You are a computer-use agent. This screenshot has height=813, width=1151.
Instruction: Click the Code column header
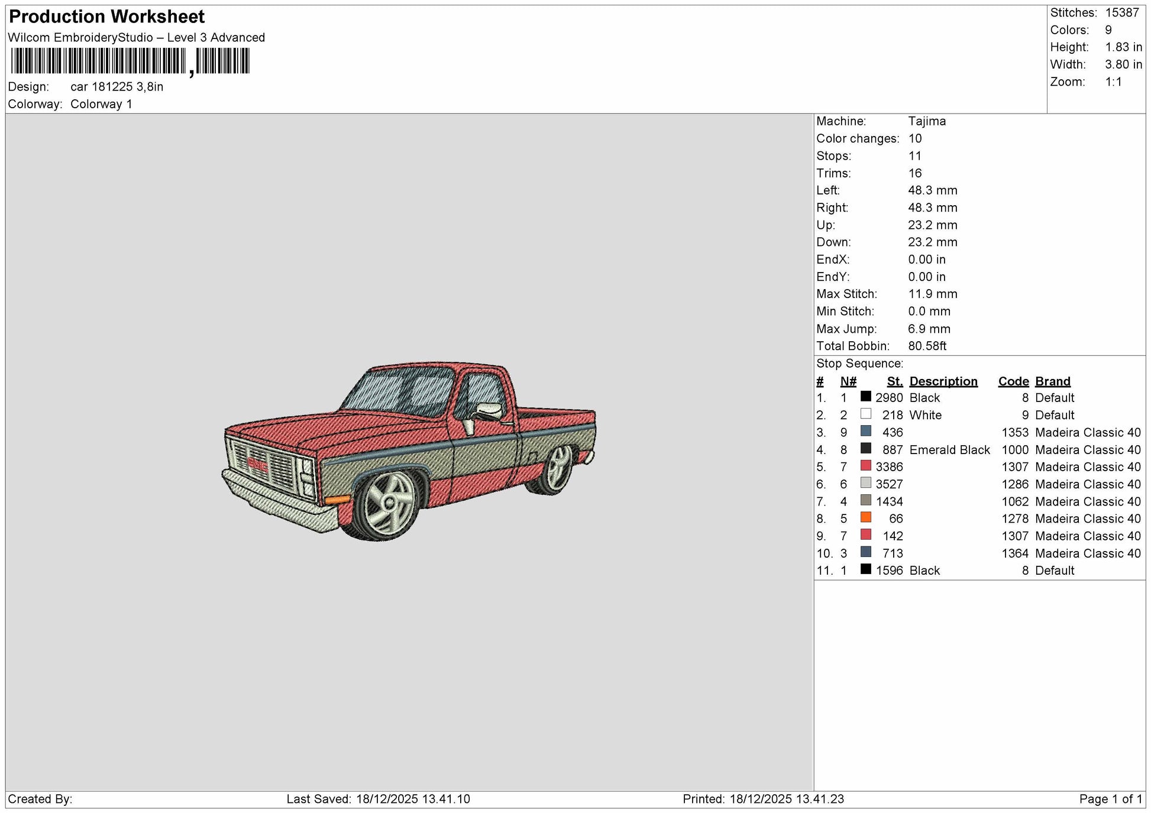[x=1013, y=381]
